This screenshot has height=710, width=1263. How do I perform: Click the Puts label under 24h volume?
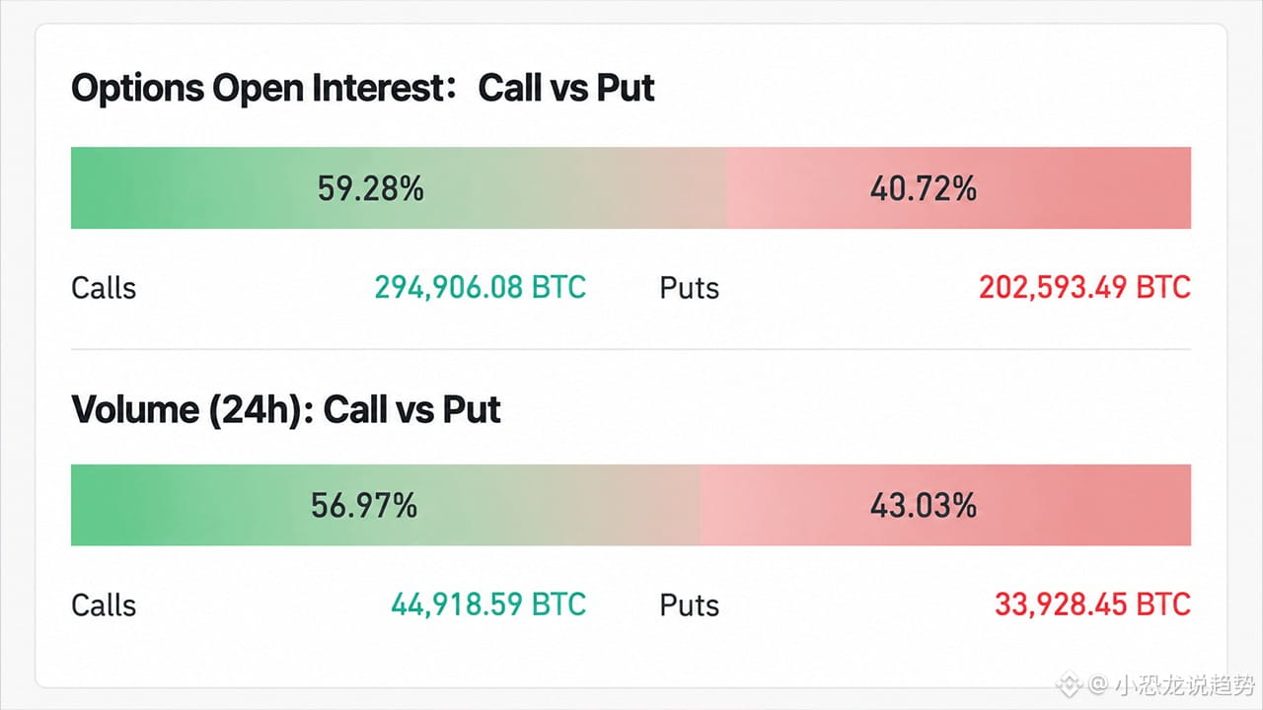coord(690,604)
